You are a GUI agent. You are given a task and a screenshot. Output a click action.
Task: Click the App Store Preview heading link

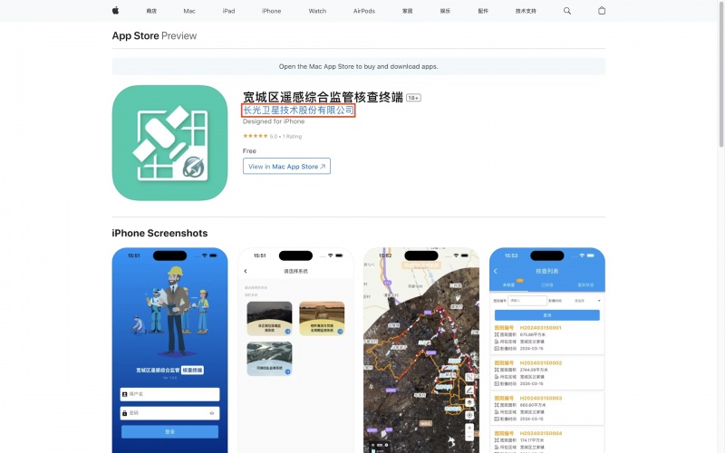point(154,35)
